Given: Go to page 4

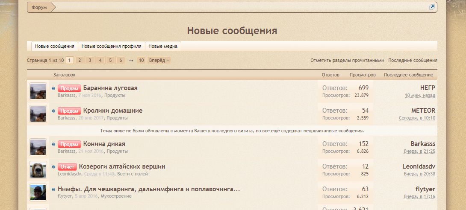Looking at the screenshot, I should (x=100, y=60).
